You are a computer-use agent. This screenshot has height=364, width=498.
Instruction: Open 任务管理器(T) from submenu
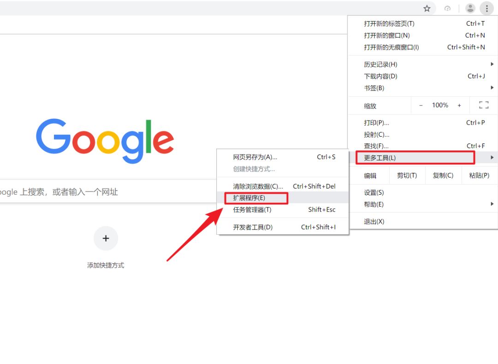[283, 209]
